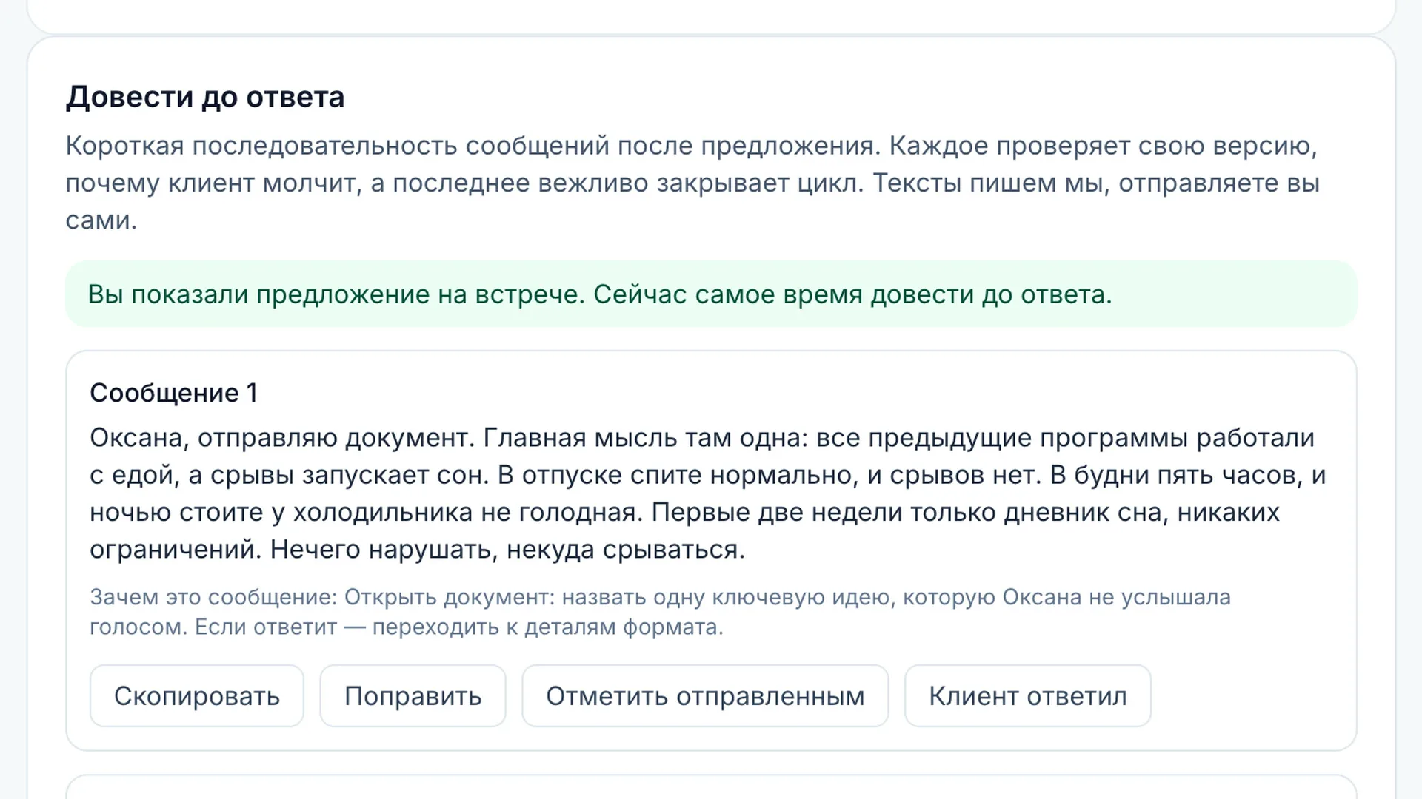The height and width of the screenshot is (799, 1422).
Task: Mark message via Отметить отправленным
Action: coord(705,695)
